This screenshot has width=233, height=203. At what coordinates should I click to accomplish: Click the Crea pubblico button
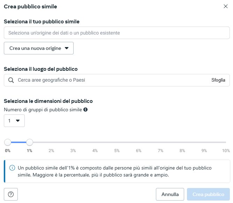pos(208,194)
